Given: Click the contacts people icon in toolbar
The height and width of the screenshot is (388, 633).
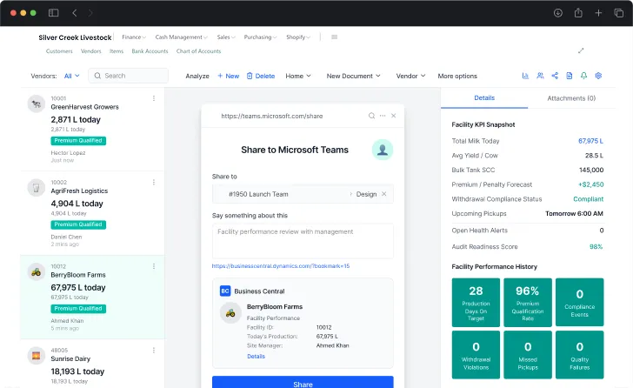Looking at the screenshot, I should [540, 76].
